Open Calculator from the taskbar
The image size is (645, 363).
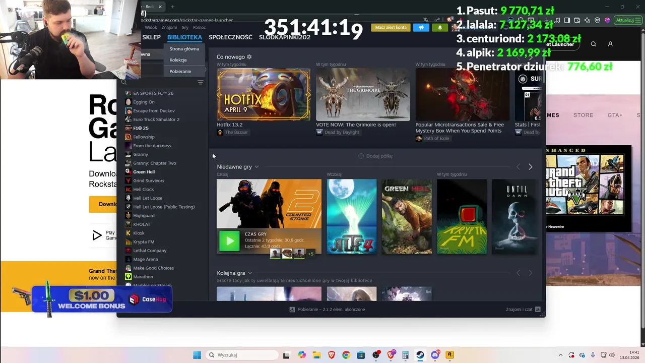tap(405, 355)
